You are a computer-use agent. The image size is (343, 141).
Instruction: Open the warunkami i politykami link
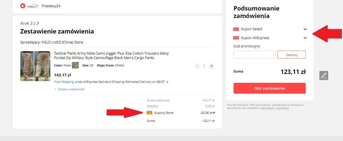click(275, 108)
